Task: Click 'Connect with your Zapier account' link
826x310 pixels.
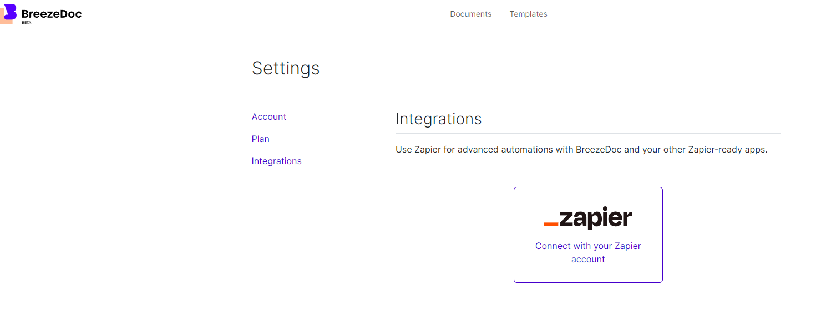Action: point(588,252)
